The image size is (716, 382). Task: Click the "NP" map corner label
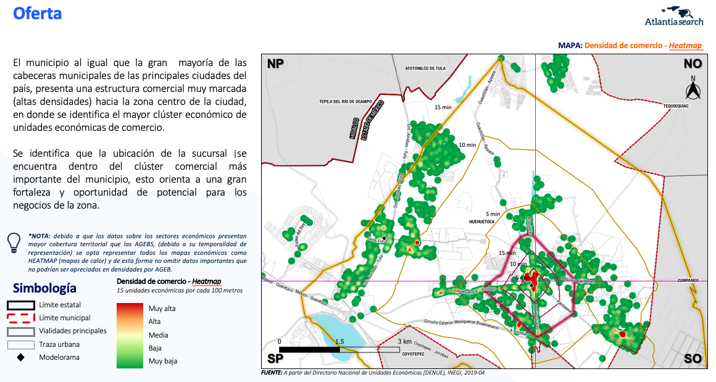click(275, 64)
